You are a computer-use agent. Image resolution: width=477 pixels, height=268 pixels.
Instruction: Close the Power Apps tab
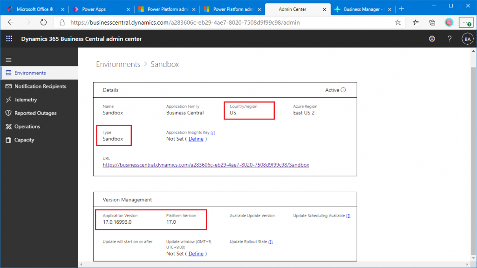[128, 9]
